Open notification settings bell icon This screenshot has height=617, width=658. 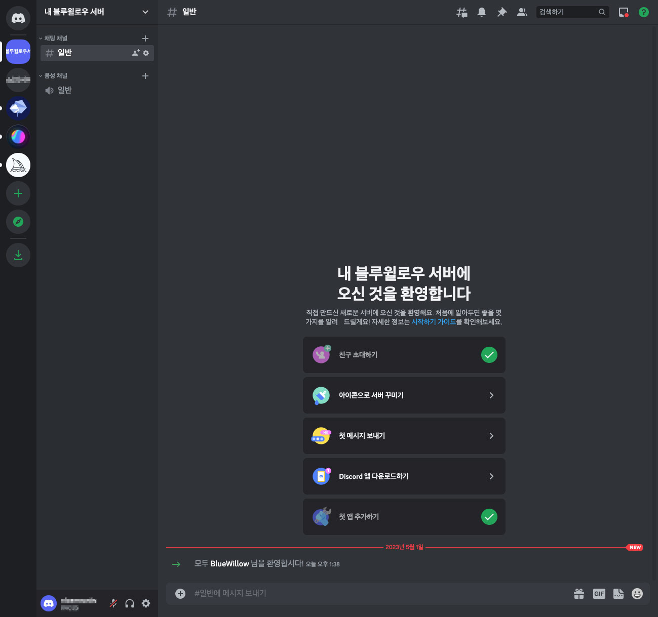(482, 12)
